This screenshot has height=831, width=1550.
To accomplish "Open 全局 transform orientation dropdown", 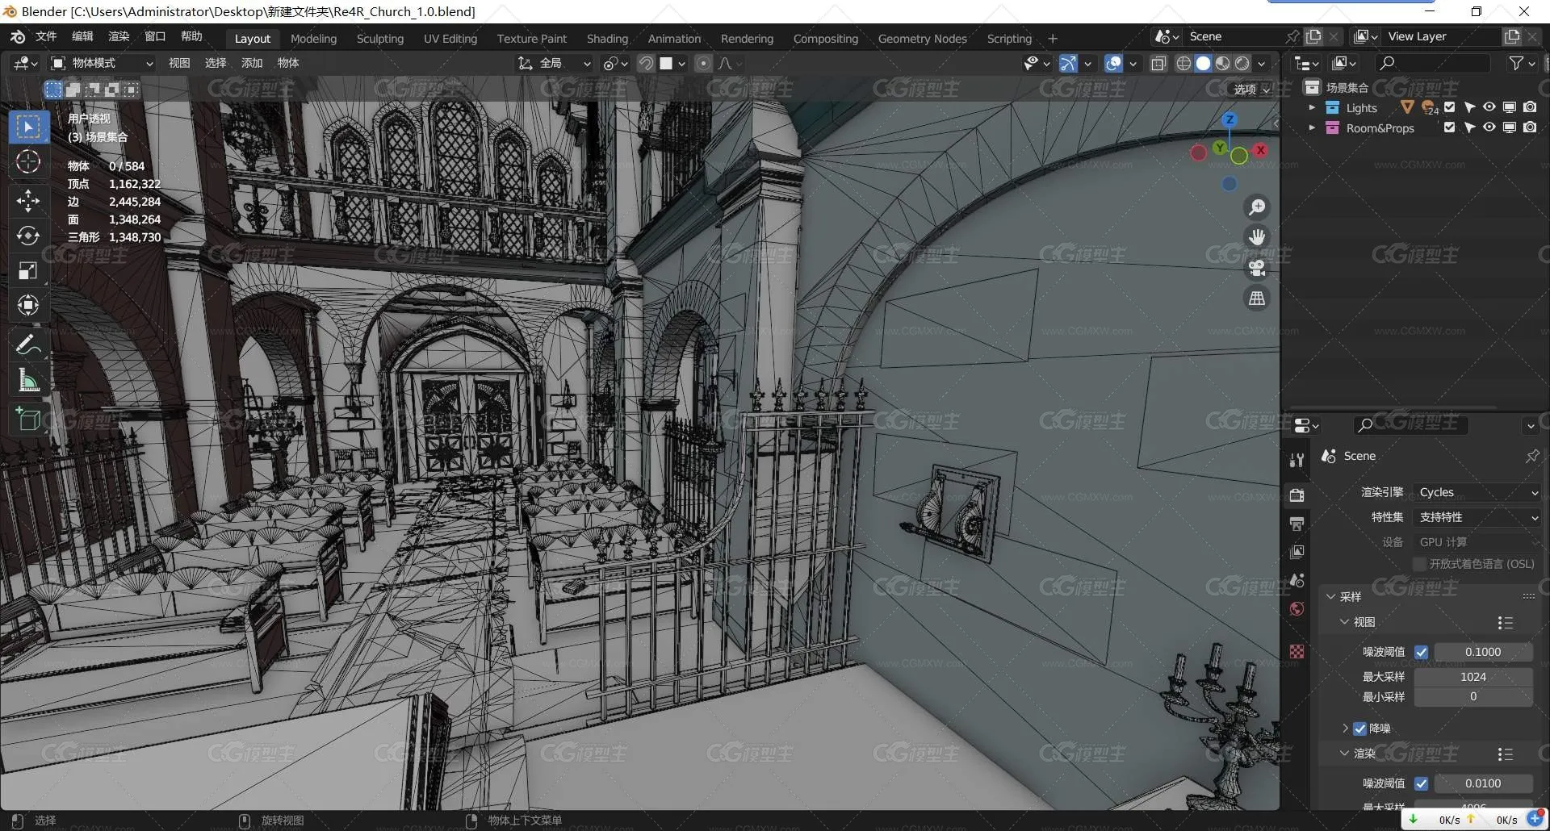I will (555, 63).
